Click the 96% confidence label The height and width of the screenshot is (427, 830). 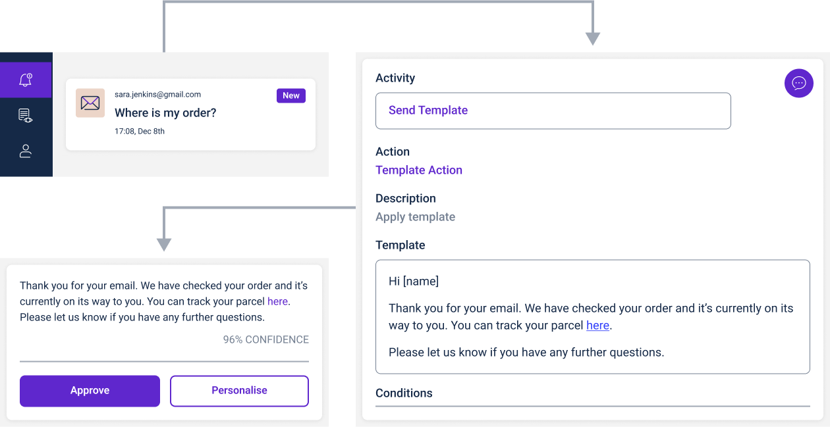point(266,339)
